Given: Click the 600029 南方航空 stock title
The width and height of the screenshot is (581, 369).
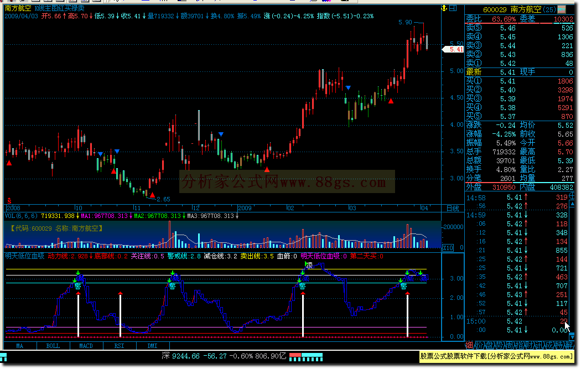Looking at the screenshot, I should pyautogui.click(x=512, y=9).
